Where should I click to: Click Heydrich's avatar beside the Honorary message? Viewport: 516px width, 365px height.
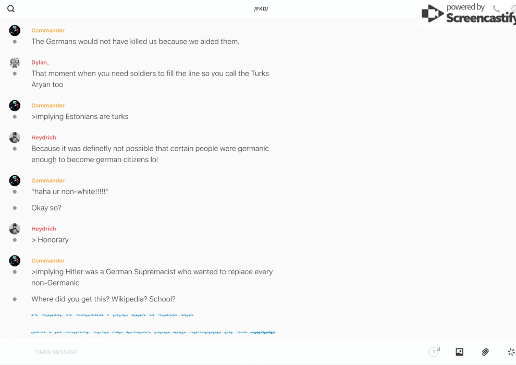(x=15, y=229)
